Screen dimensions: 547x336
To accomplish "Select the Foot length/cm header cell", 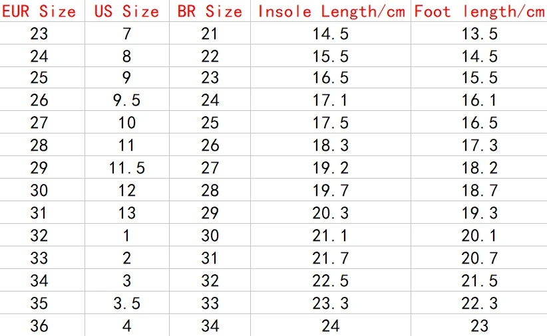I will point(479,11).
